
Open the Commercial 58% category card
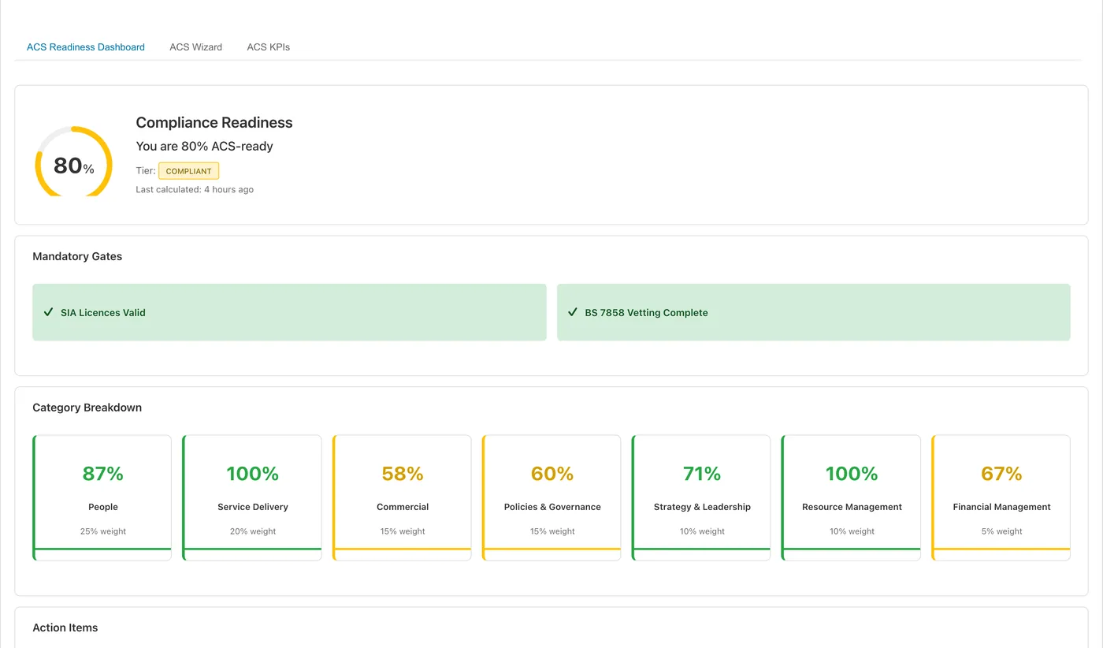pyautogui.click(x=402, y=497)
